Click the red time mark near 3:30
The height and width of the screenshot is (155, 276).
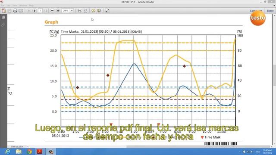[x=111, y=124]
